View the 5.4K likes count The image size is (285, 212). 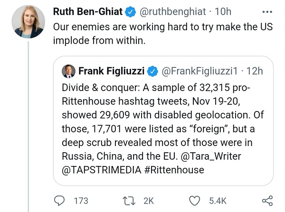coord(218,201)
